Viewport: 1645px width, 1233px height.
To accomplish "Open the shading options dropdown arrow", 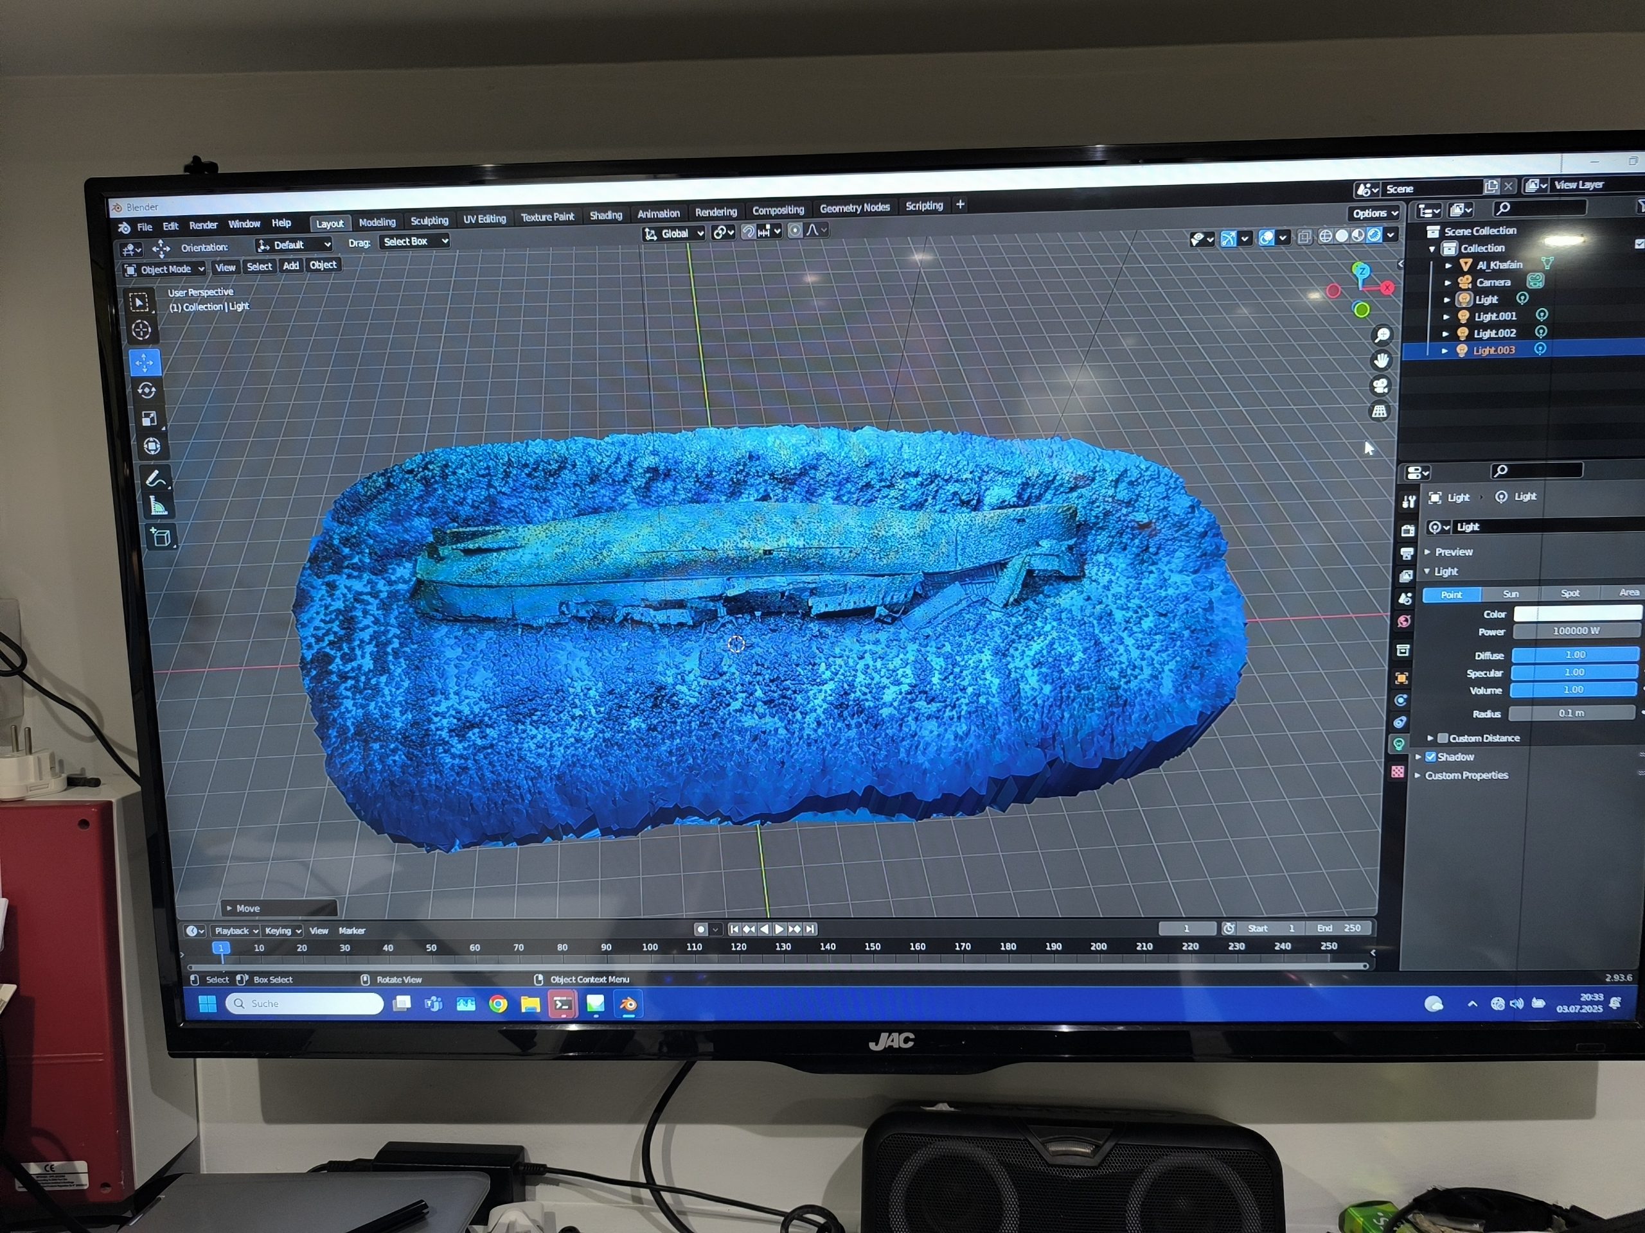I will [x=1391, y=235].
